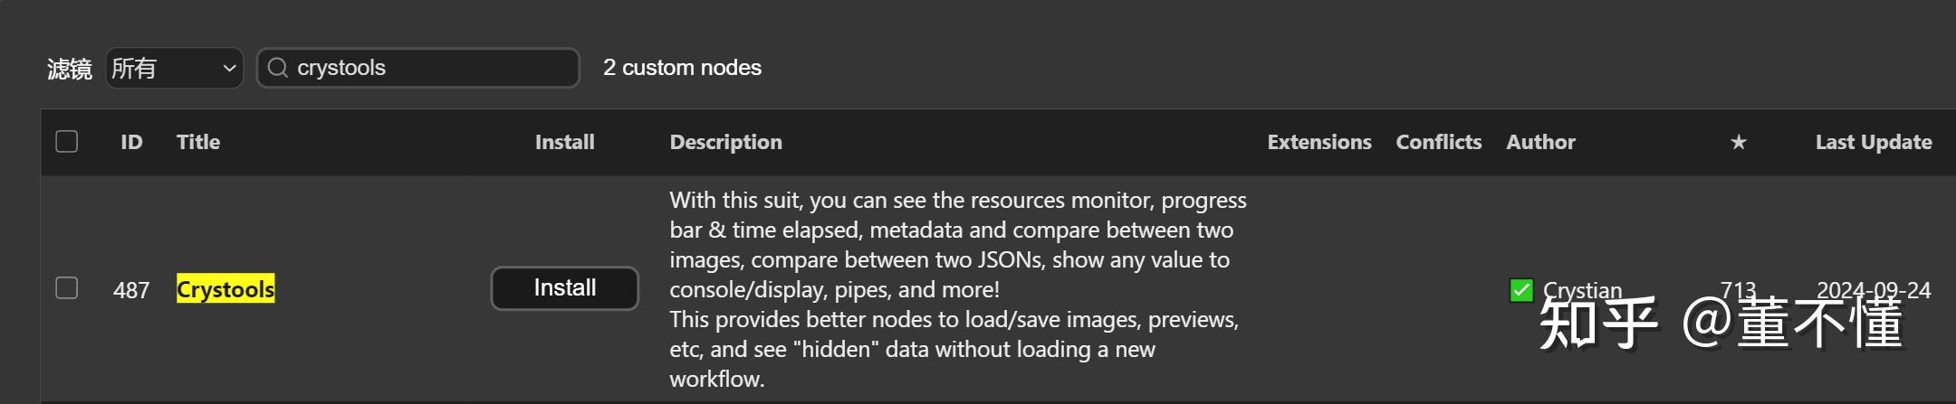1956x404 pixels.
Task: Sort by the Conflicts column header
Action: 1438,142
